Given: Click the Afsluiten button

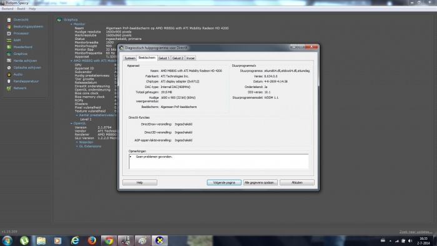Looking at the screenshot, I should [x=297, y=182].
